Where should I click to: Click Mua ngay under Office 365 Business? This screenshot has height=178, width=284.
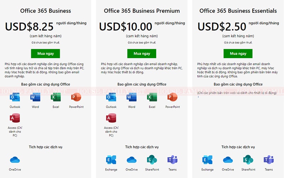click(45, 54)
